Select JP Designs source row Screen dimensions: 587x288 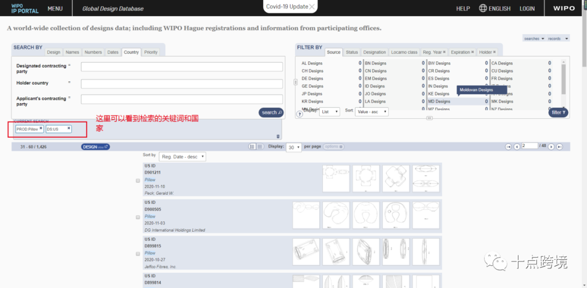pos(332,94)
